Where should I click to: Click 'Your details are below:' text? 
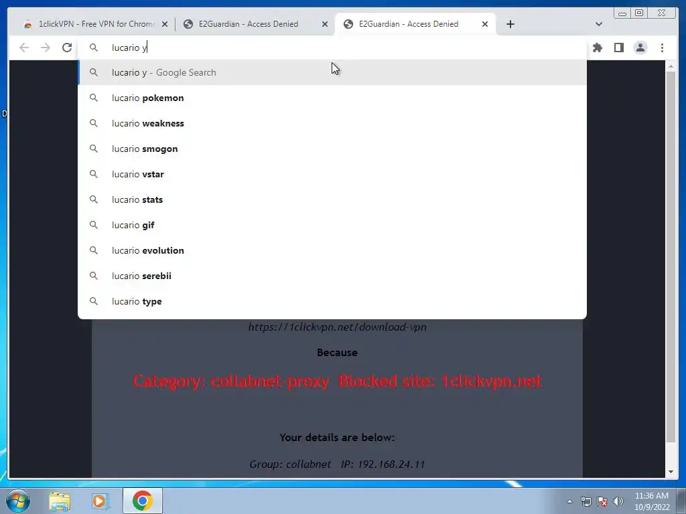tap(337, 438)
